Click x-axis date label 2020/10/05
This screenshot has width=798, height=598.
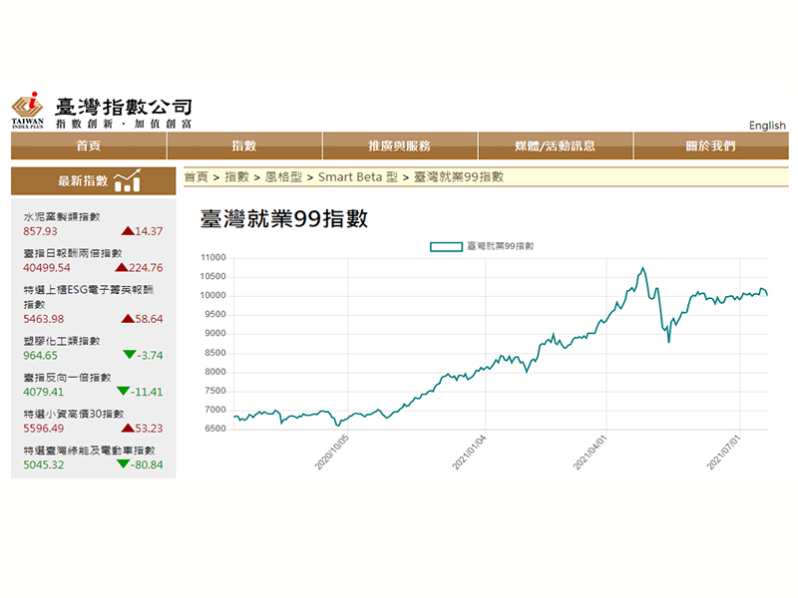click(332, 452)
